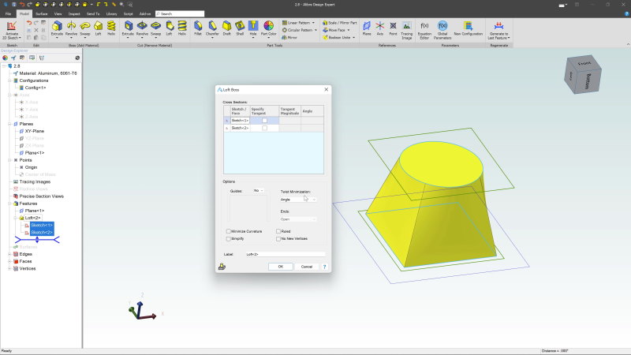Switch to the Inspect tab
The height and width of the screenshot is (355, 631).
click(73, 13)
